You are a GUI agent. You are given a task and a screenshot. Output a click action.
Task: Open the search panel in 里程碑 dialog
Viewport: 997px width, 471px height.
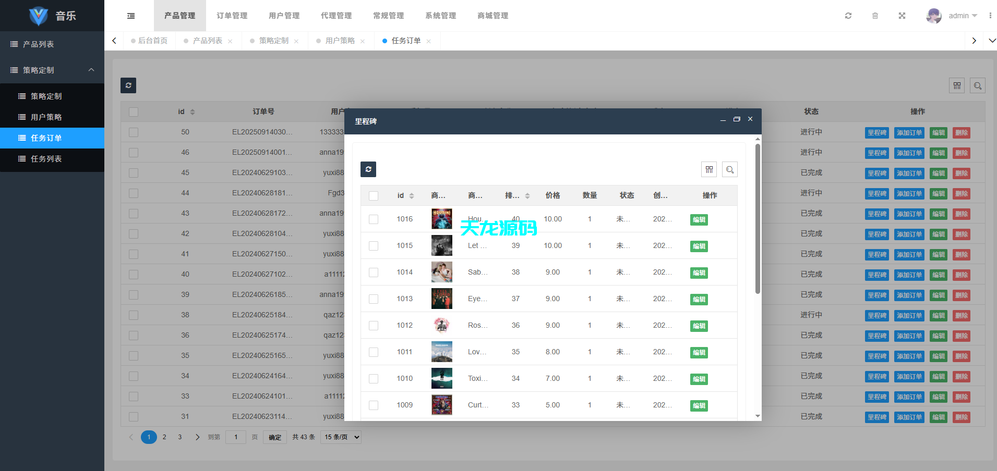[730, 169]
